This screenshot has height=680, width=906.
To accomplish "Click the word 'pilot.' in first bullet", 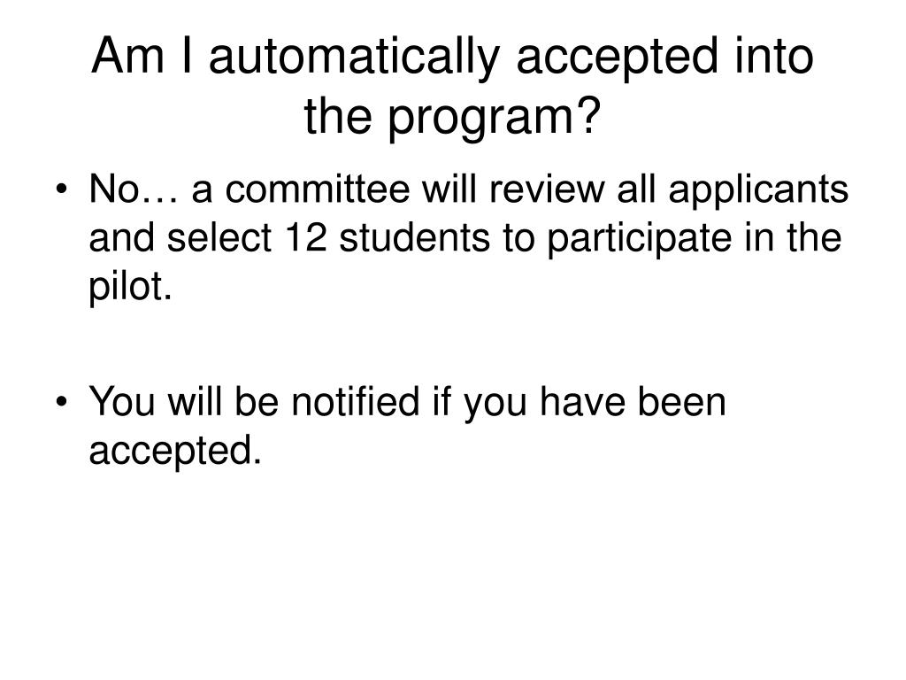I will [x=130, y=287].
